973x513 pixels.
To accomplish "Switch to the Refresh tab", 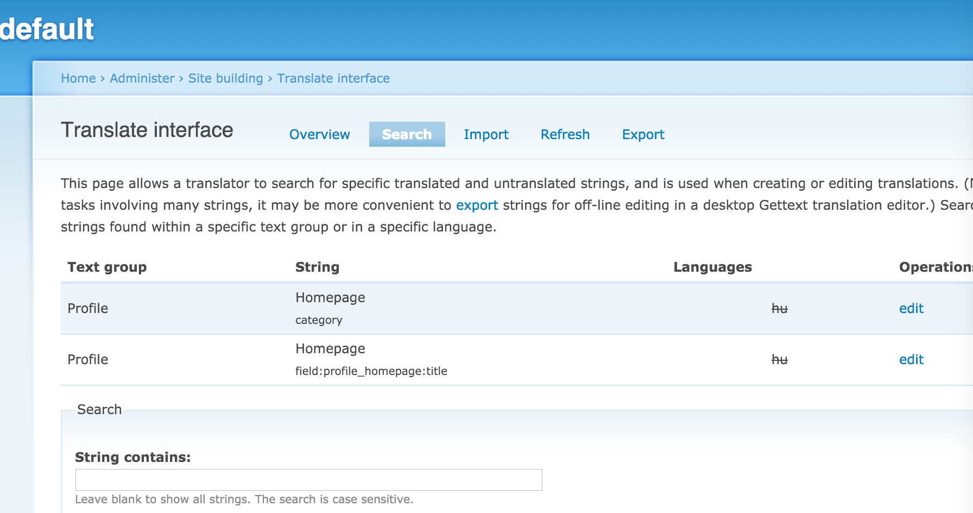I will click(x=565, y=134).
